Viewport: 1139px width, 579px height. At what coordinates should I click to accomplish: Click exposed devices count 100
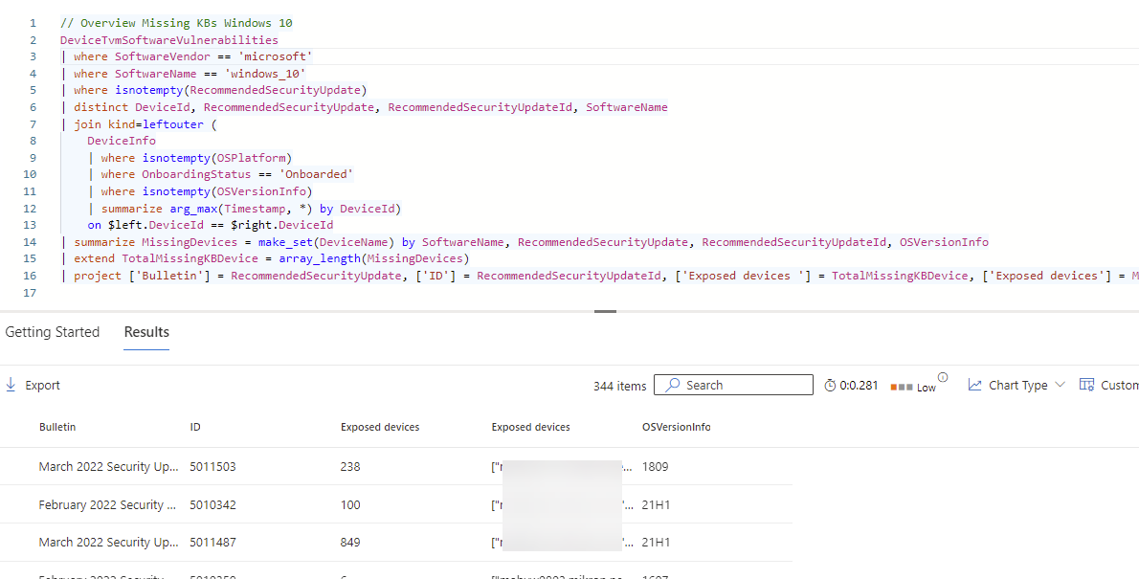350,504
